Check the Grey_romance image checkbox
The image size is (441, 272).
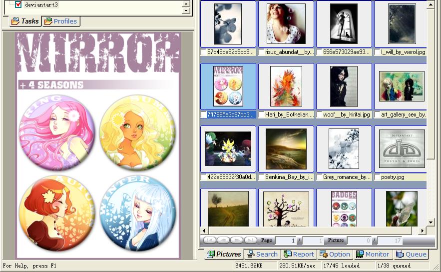[x=320, y=177]
